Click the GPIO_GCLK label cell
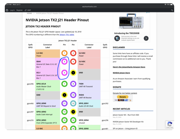The image size is (180, 139). pyautogui.click(x=47, y=86)
